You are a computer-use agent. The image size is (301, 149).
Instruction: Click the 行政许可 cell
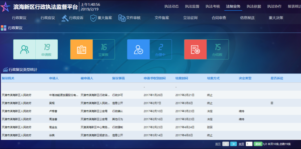pyautogui.click(x=118, y=95)
